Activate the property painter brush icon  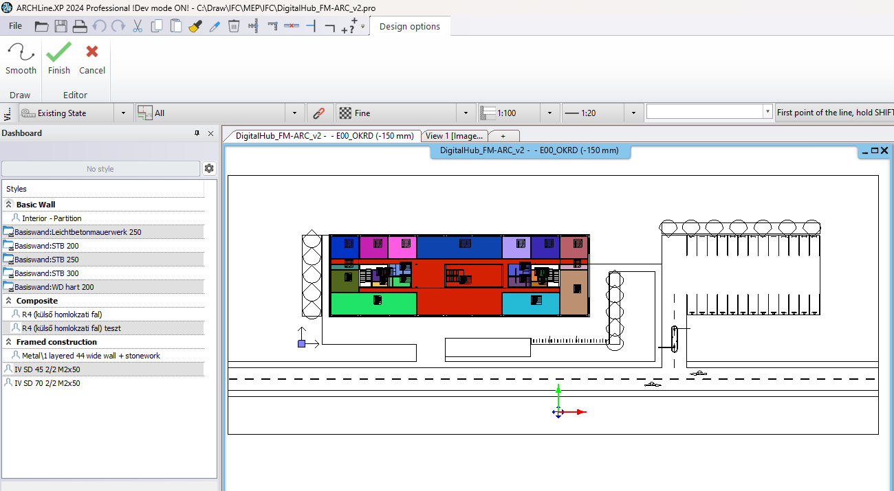195,25
